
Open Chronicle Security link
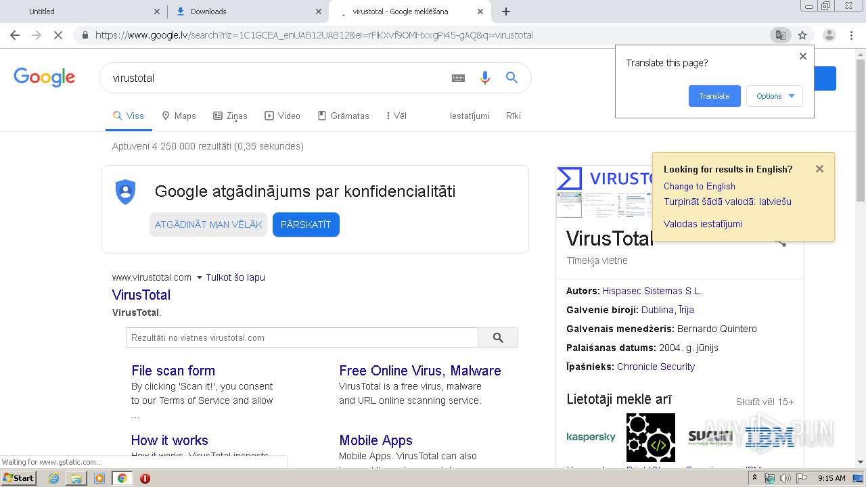656,367
